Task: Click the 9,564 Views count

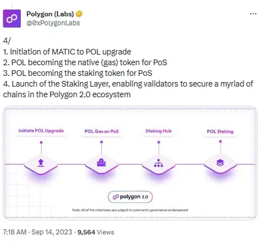Action: (96, 232)
